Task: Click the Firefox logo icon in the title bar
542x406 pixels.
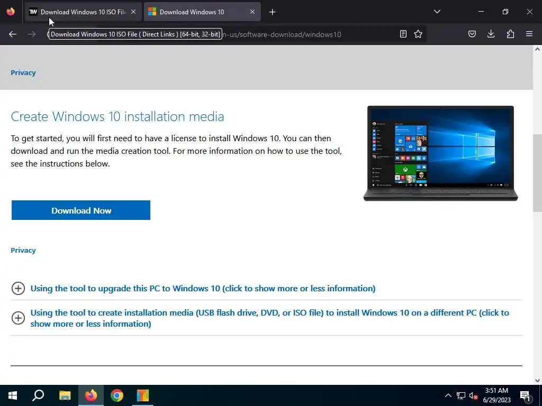Action: [11, 12]
